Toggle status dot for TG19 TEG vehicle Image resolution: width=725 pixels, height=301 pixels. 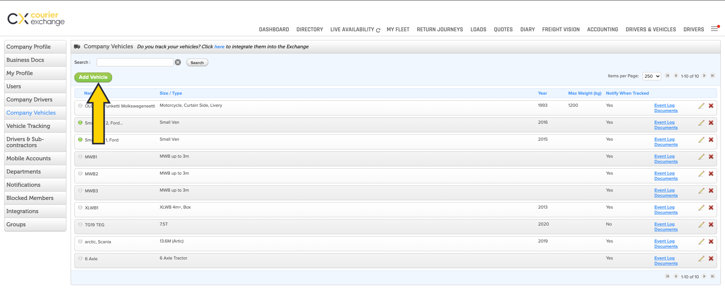pyautogui.click(x=80, y=224)
